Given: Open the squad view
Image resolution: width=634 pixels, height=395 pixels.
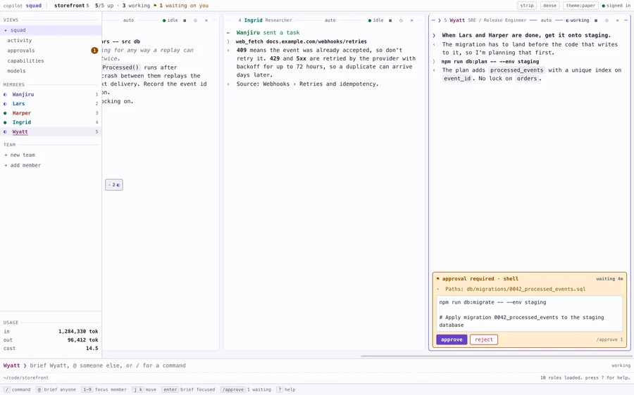Looking at the screenshot, I should tap(51, 30).
